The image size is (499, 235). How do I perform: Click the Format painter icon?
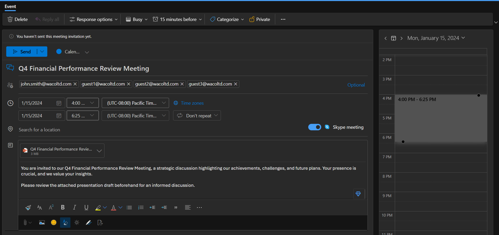tap(28, 208)
